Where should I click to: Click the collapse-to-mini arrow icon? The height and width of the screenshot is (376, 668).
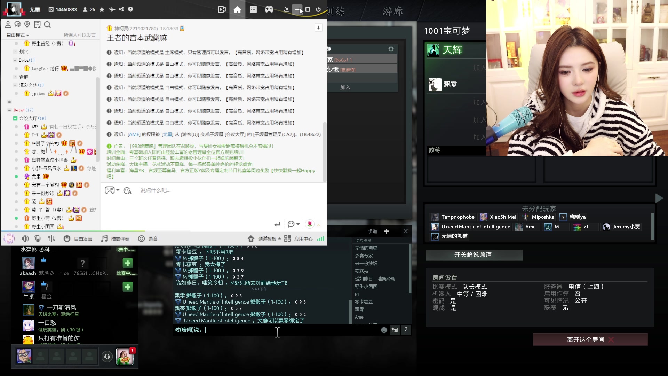[286, 10]
